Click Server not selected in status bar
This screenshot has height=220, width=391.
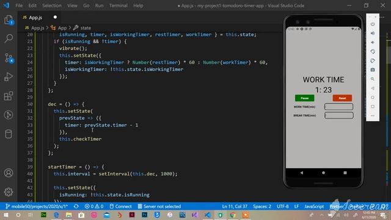pos(159,207)
